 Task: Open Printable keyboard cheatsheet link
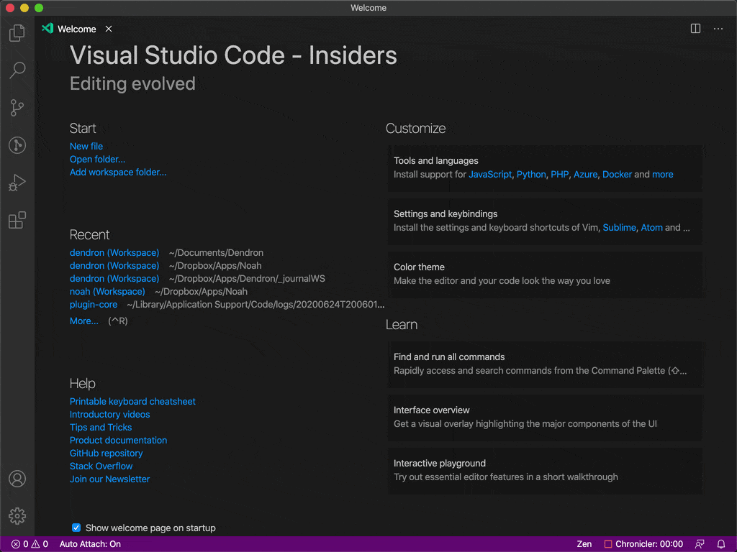132,401
